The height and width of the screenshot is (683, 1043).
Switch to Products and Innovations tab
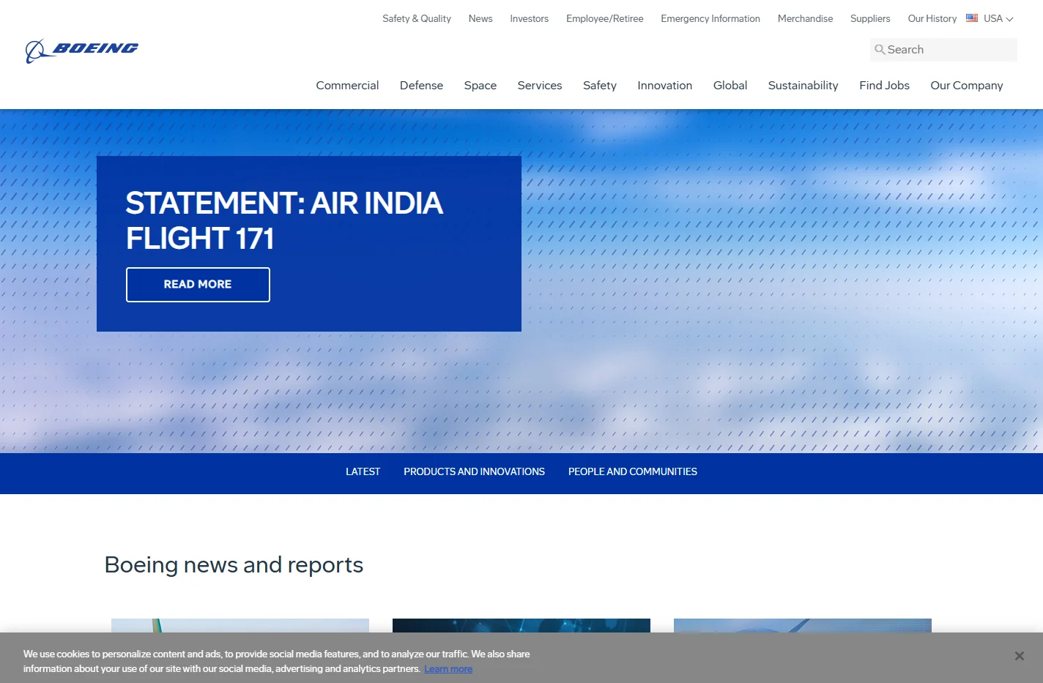tap(474, 472)
